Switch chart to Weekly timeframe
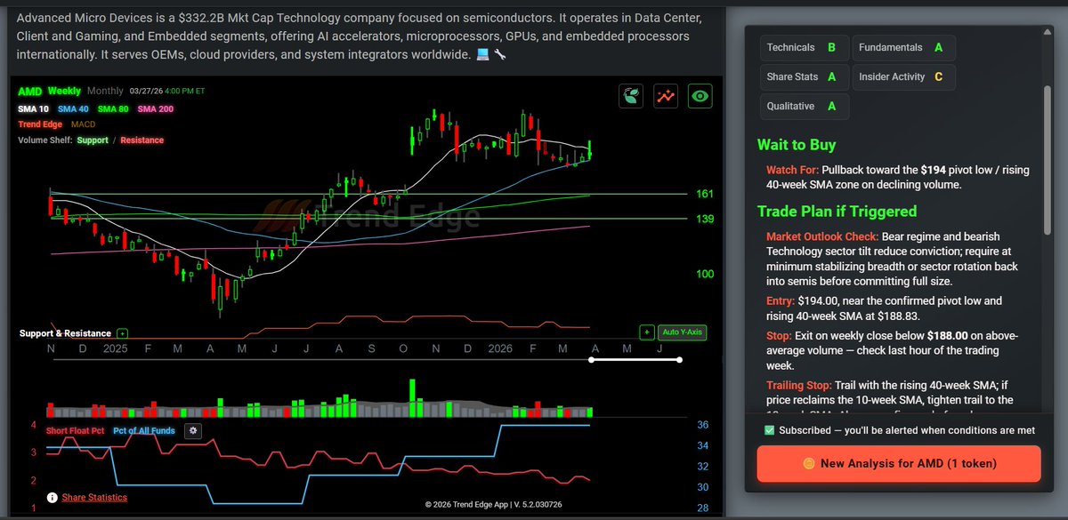This screenshot has width=1068, height=520. [x=64, y=91]
